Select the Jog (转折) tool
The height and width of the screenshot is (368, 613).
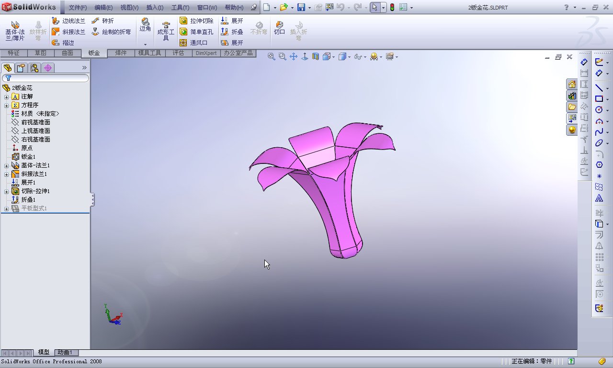(x=102, y=21)
